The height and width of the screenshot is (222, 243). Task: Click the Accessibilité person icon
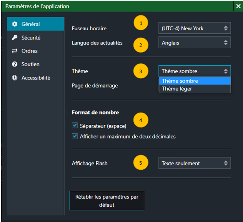click(x=15, y=78)
